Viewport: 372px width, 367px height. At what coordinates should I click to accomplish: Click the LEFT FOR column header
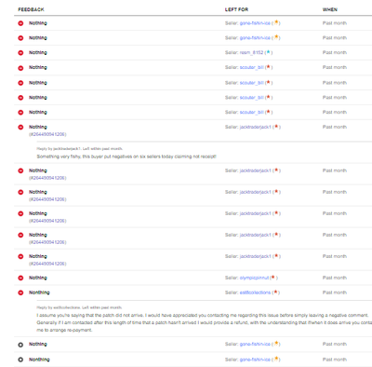pos(236,9)
